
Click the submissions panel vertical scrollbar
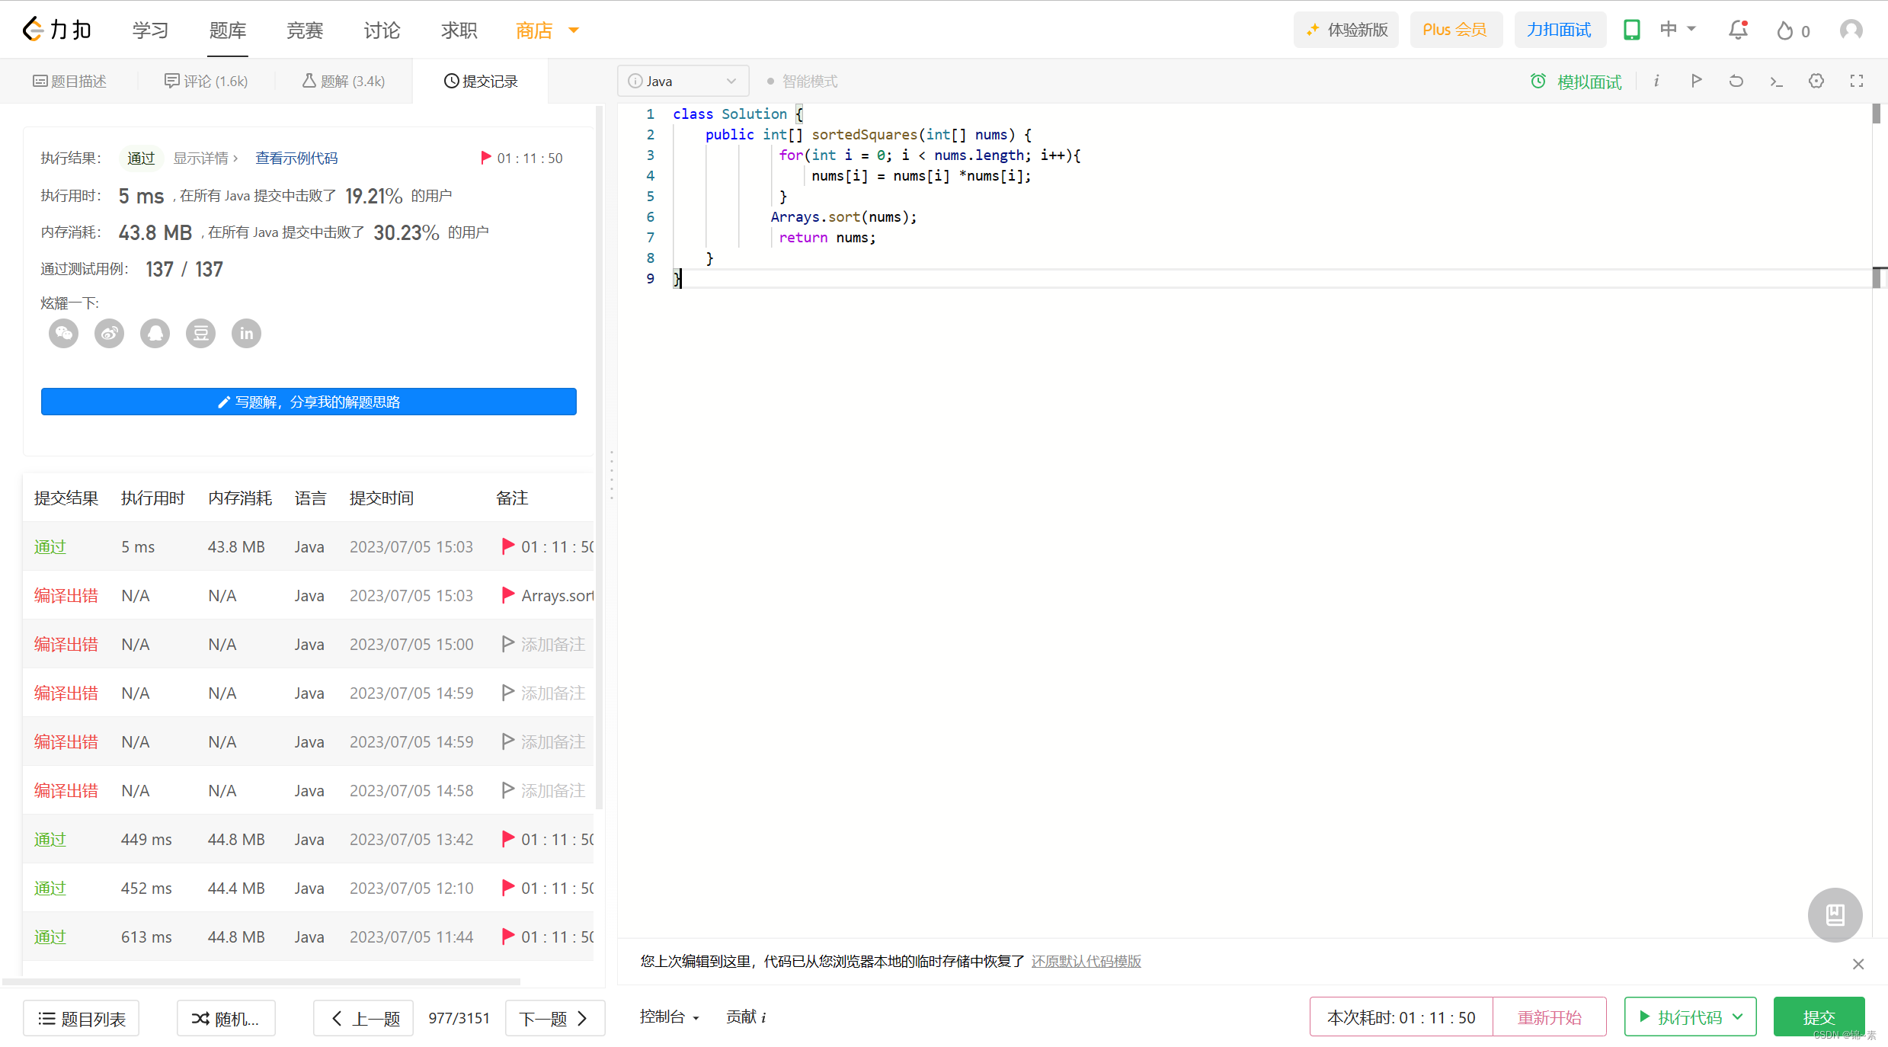point(599,457)
